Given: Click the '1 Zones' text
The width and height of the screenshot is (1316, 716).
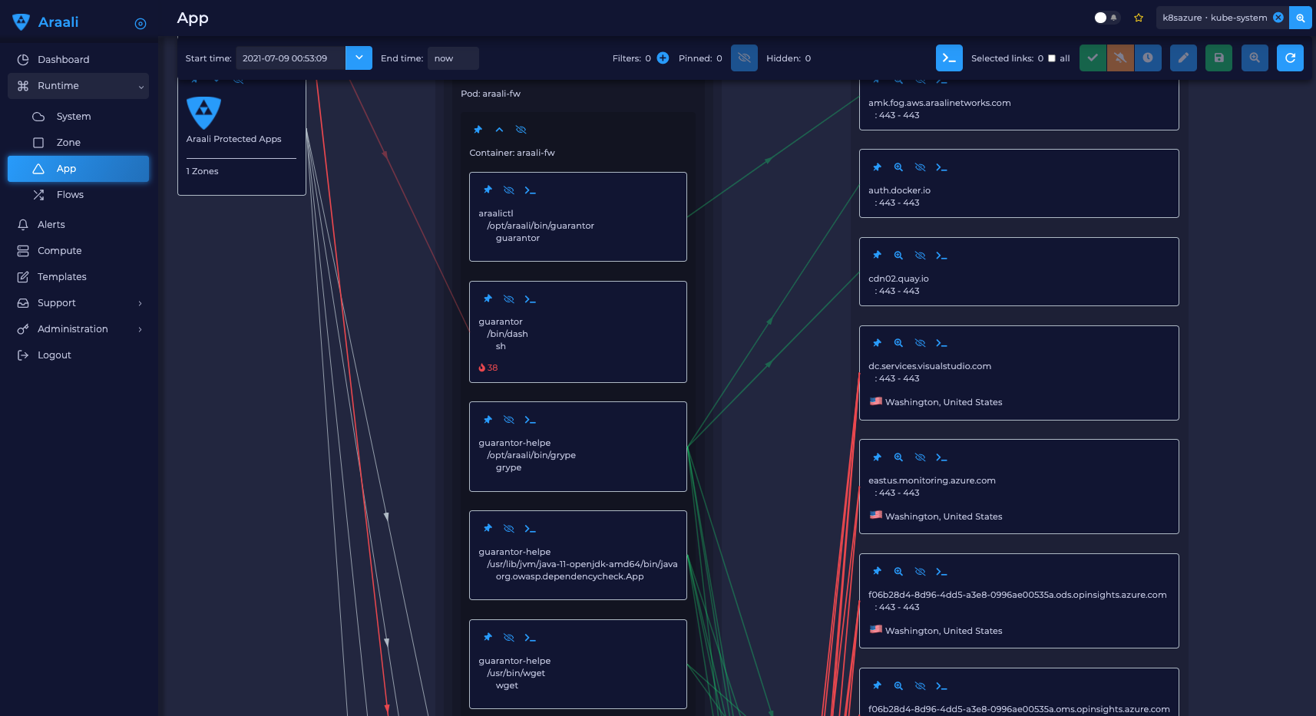Looking at the screenshot, I should point(202,171).
